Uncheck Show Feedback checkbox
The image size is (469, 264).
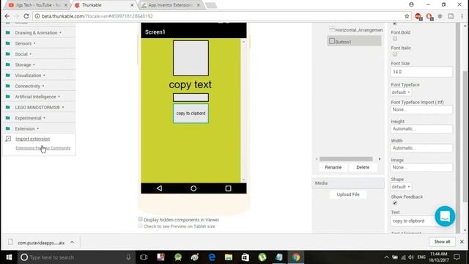[395, 203]
